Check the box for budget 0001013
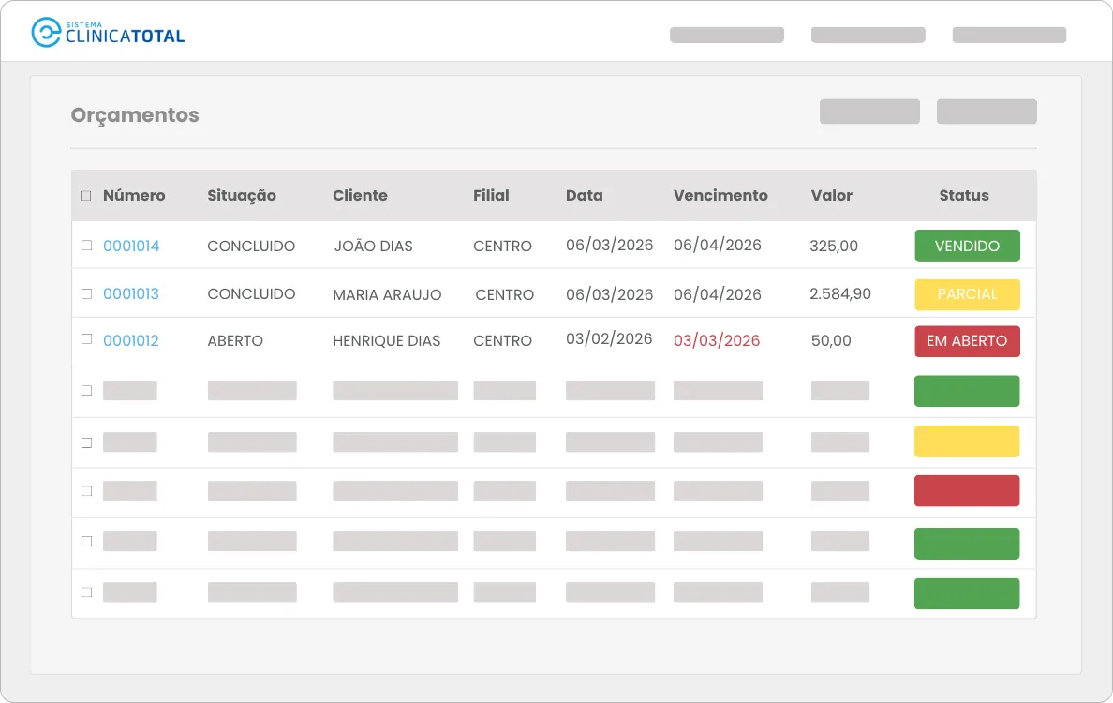Screen dimensions: 1113x703 point(86,293)
